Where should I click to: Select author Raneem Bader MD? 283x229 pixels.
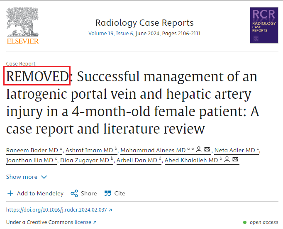(34, 150)
